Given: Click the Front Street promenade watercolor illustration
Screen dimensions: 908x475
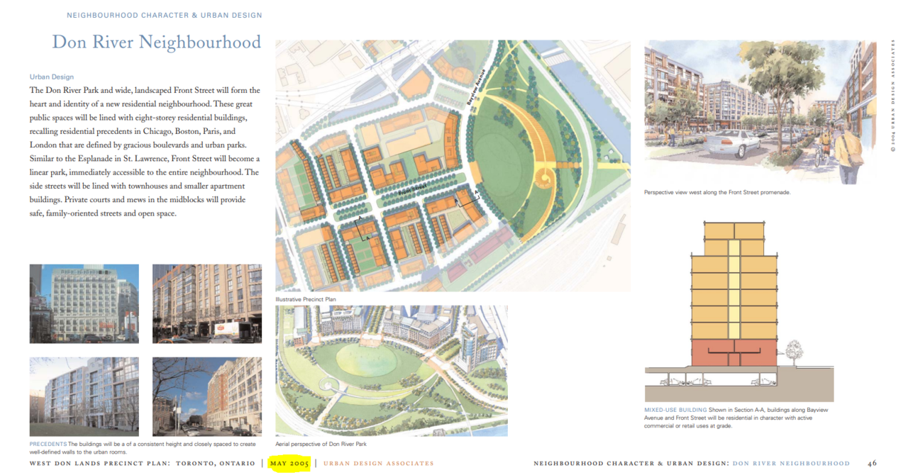Looking at the screenshot, I should 760,112.
